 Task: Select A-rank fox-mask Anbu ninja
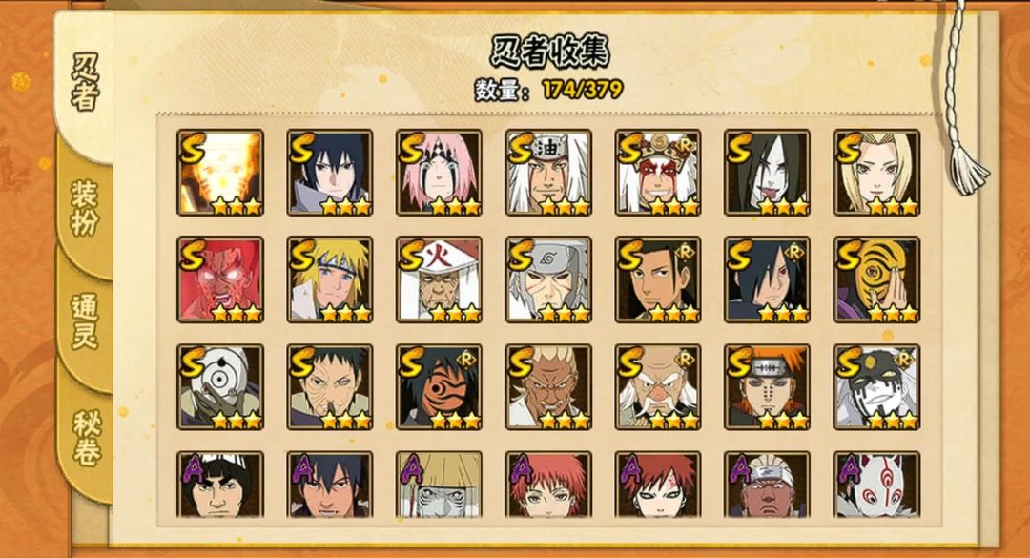(876, 485)
